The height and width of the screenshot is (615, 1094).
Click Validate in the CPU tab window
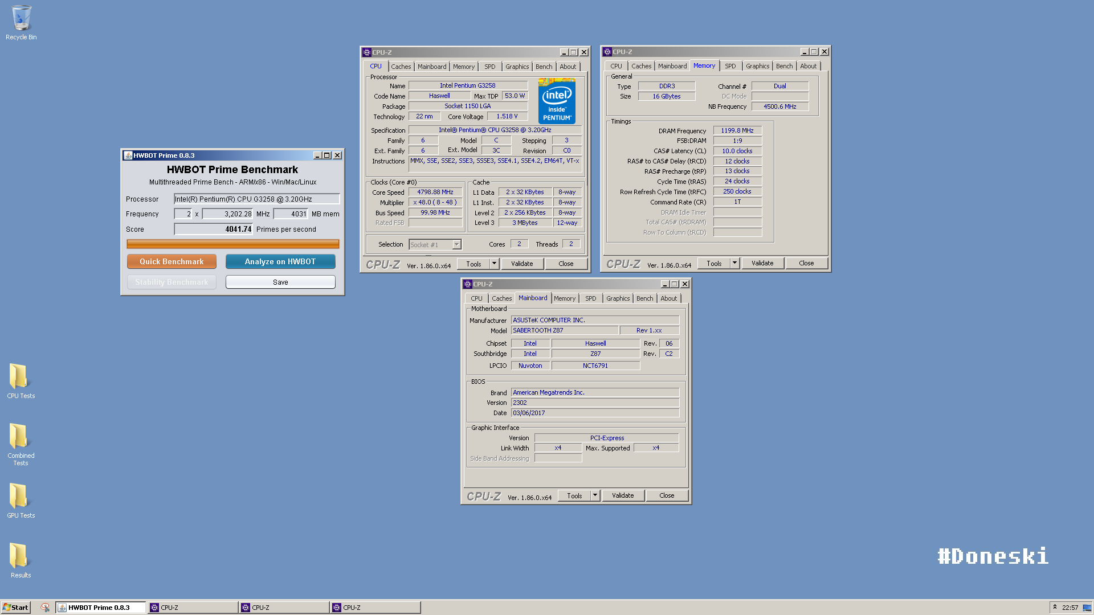522,264
